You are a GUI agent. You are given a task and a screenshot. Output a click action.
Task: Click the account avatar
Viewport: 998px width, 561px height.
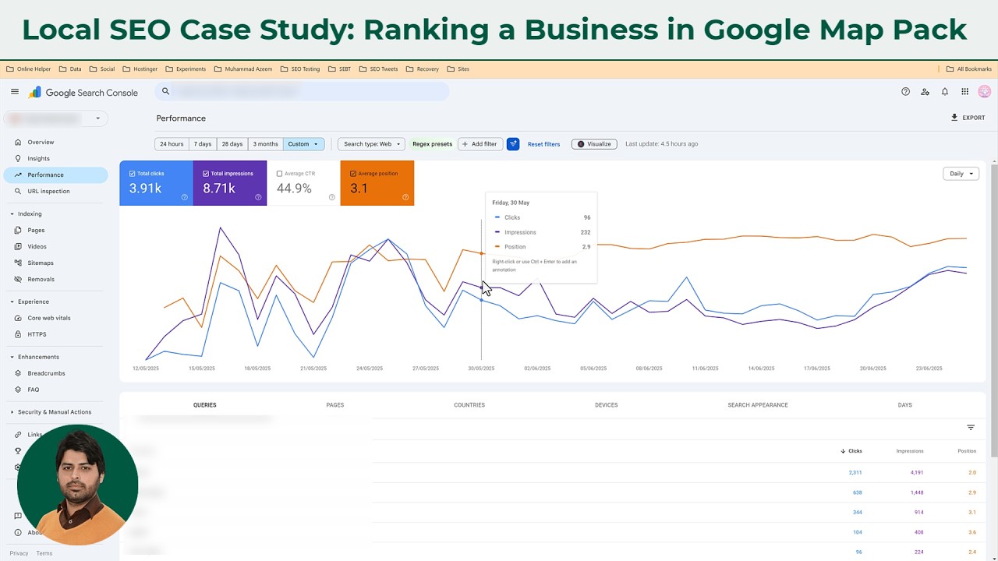984,92
